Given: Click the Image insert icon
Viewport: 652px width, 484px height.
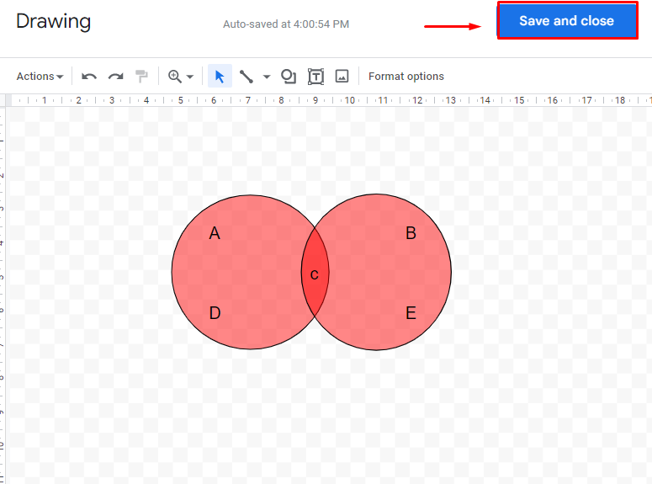Looking at the screenshot, I should 342,76.
